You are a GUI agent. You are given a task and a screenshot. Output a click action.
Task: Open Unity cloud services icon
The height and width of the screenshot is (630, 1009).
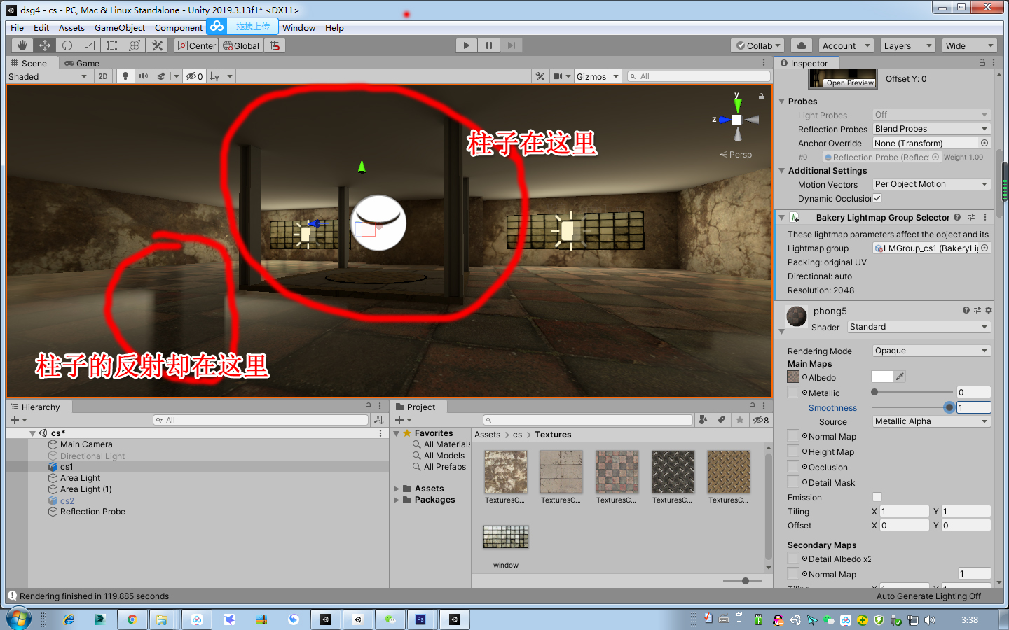802,45
